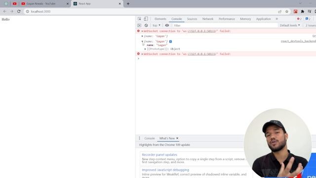
Task: Open the Application tab
Action: tap(263, 19)
